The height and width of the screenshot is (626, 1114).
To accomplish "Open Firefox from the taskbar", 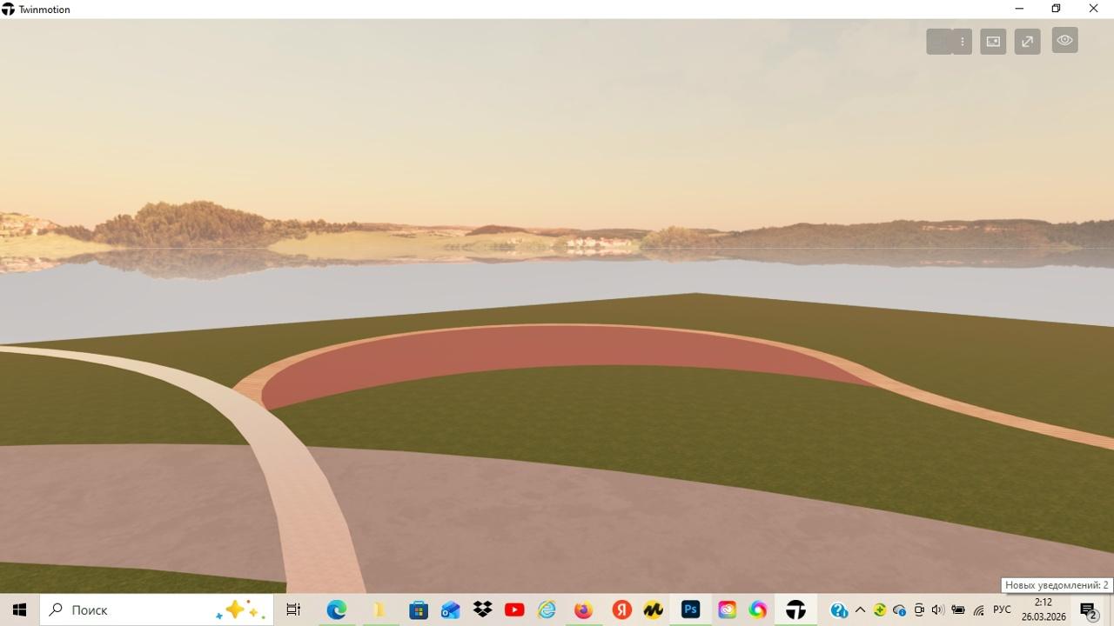I will tap(583, 610).
